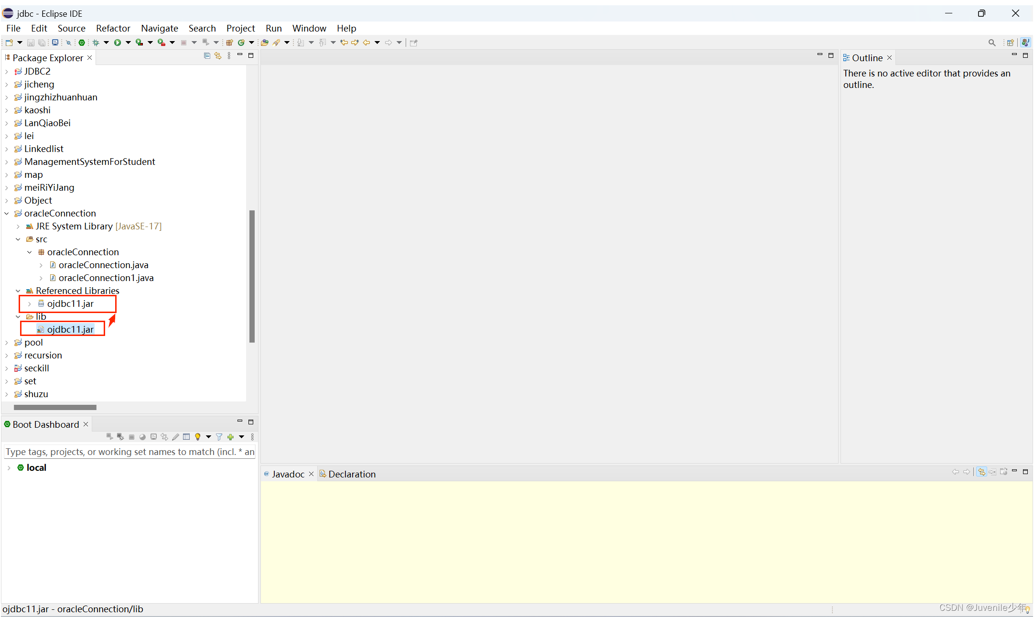Collapse the oracleConnection project
This screenshot has width=1034, height=617.
click(6, 213)
